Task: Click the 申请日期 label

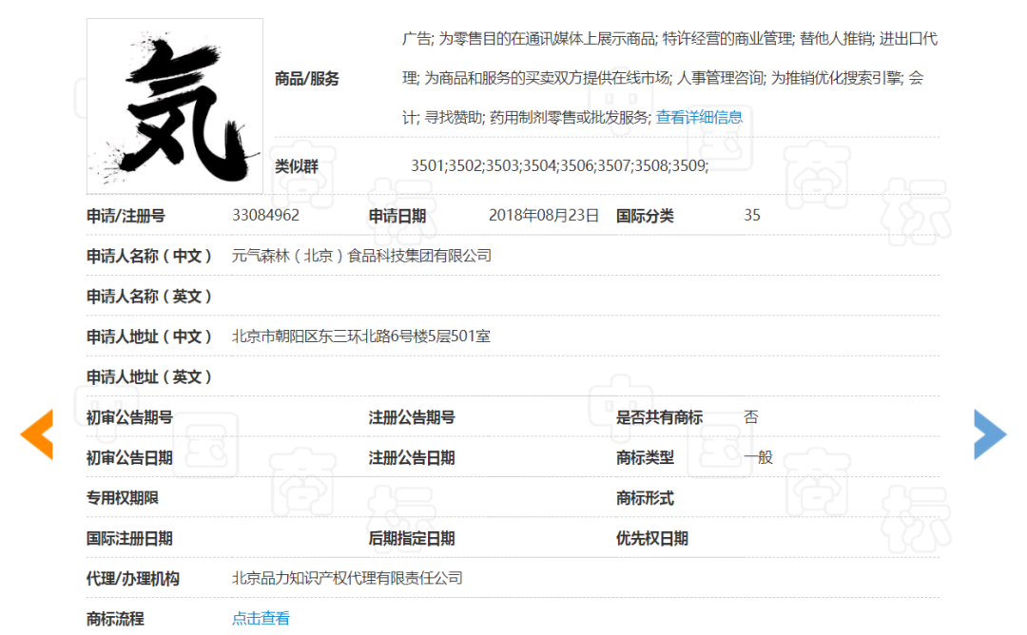Action: [397, 216]
